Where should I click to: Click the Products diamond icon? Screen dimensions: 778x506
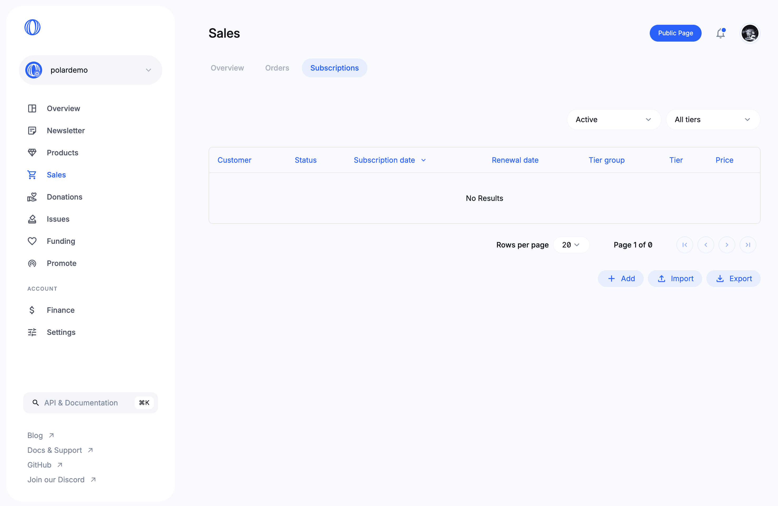click(x=32, y=152)
